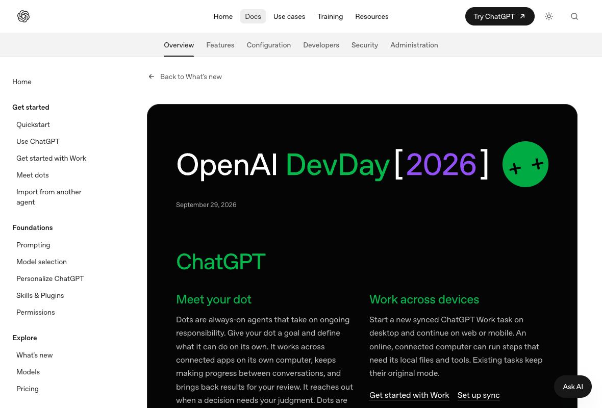Image resolution: width=602 pixels, height=408 pixels.
Task: Click the Meet your dot heading
Action: [x=213, y=299]
